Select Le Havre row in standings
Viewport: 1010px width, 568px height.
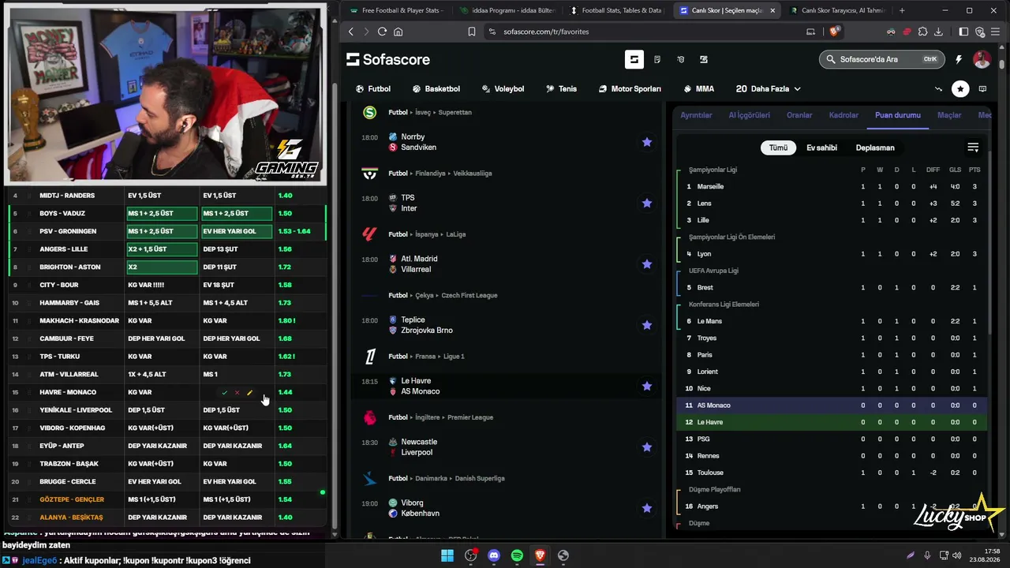[x=831, y=422]
